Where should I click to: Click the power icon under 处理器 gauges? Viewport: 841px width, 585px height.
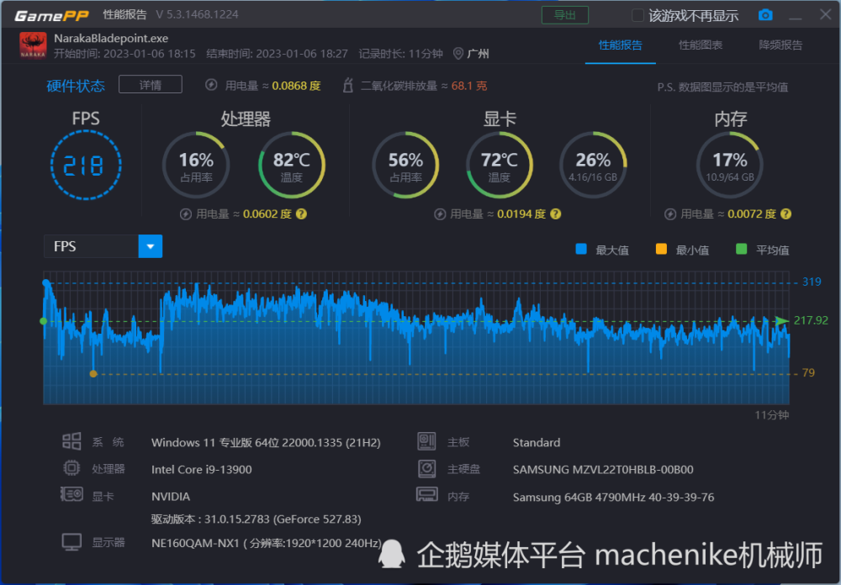pos(186,214)
